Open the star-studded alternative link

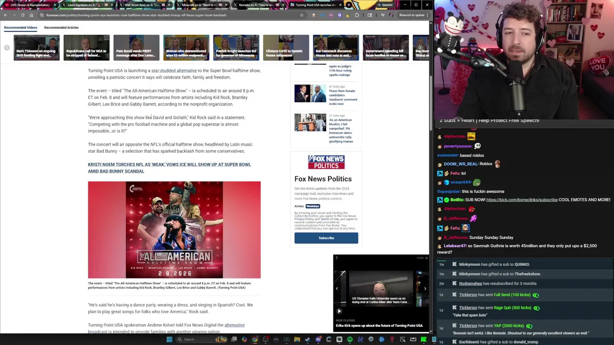pos(174,70)
